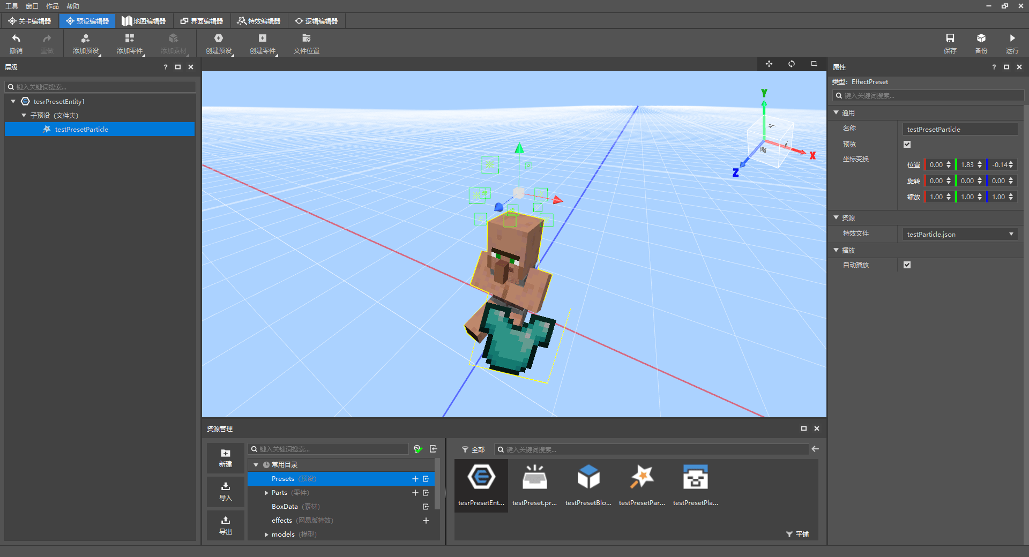This screenshot has width=1029, height=557.
Task: Expand the Parts folder node
Action: tap(266, 493)
